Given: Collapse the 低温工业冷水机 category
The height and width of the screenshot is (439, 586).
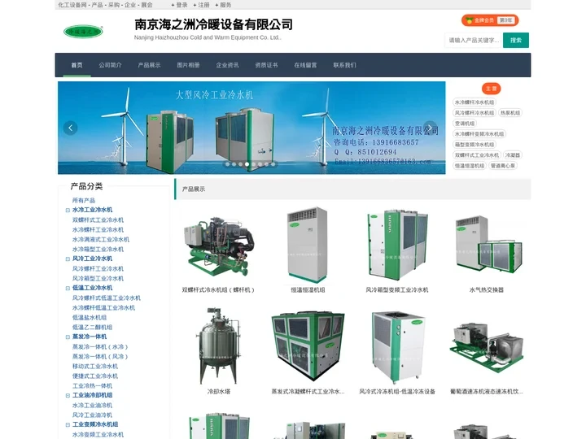Looking at the screenshot, I should pyautogui.click(x=68, y=288).
